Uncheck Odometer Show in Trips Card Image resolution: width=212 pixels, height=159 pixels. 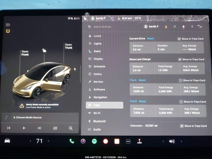coord(182,126)
